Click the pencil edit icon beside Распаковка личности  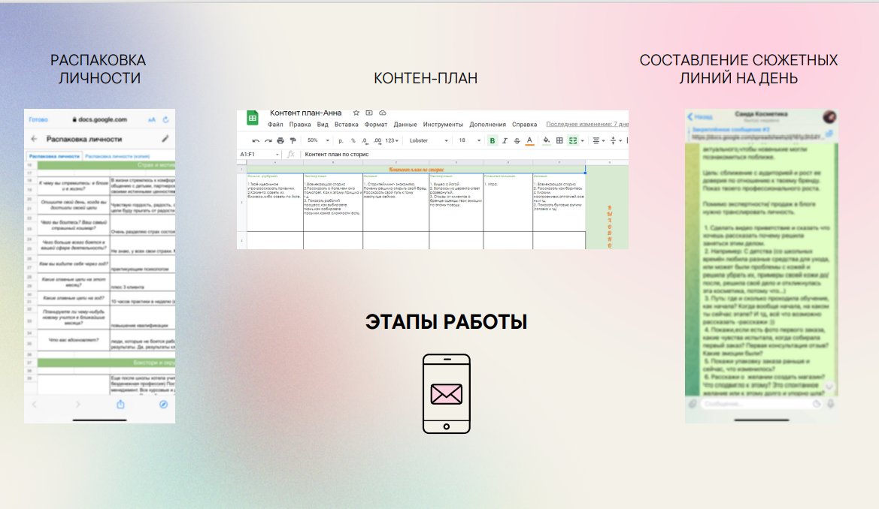click(x=165, y=139)
